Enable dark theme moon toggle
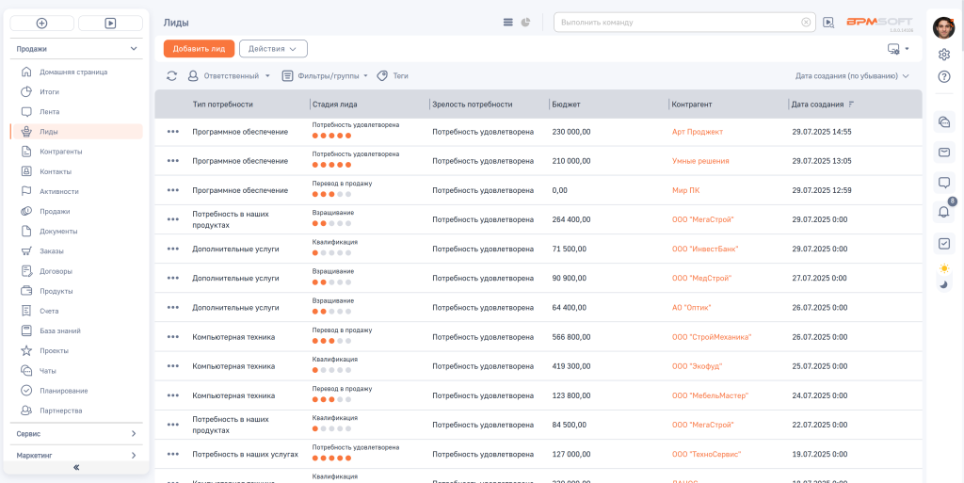Screen dimensions: 964x483 coord(943,284)
